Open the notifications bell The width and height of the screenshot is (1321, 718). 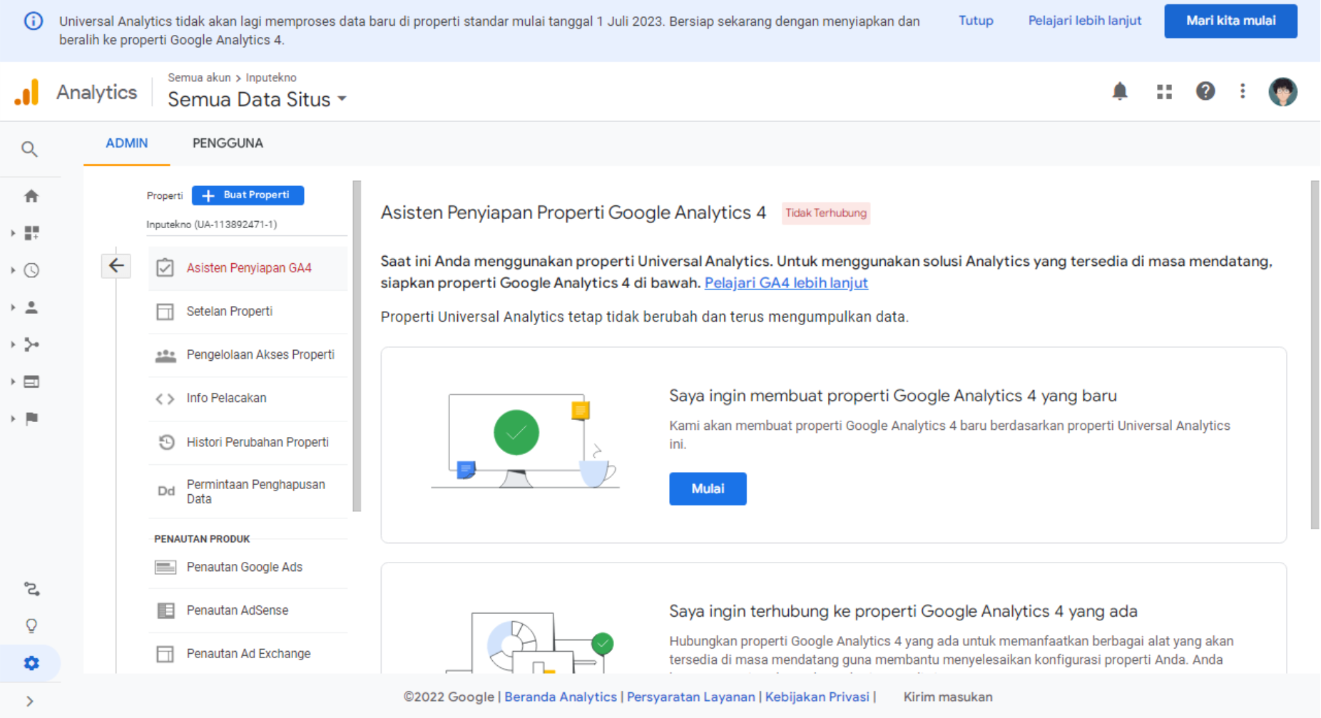(1120, 91)
